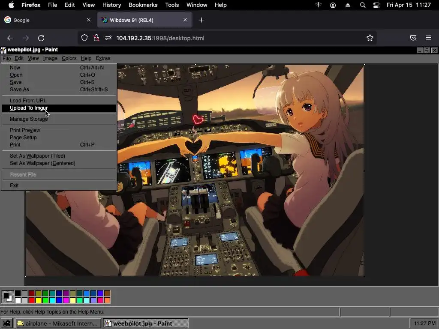Click the 11:27 PM taskbar clock

[x=424, y=324]
